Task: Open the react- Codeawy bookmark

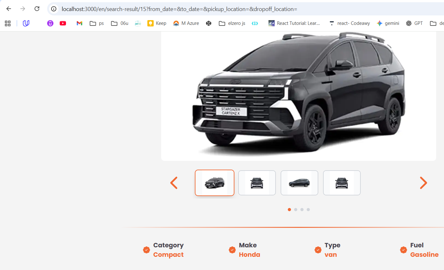Action: 349,23
